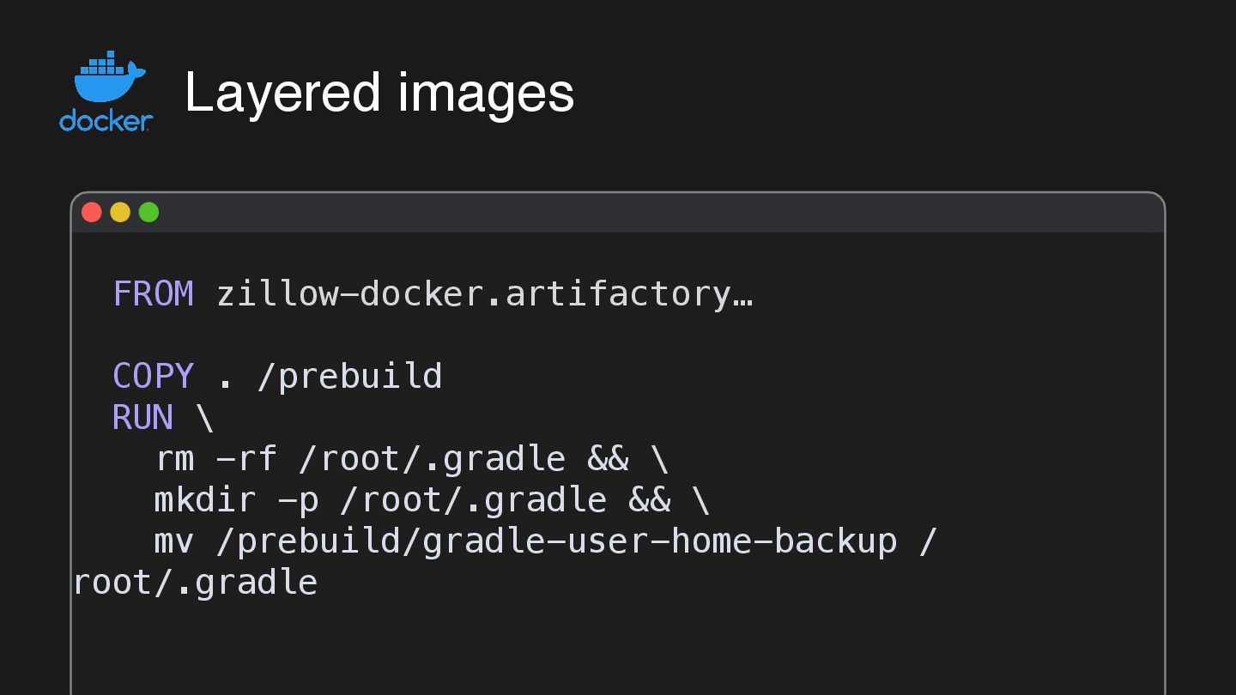Click the /prebuild destination path
The height and width of the screenshot is (695, 1236).
(x=349, y=377)
